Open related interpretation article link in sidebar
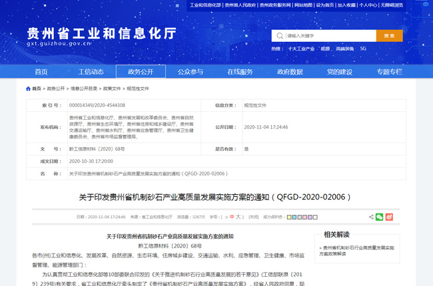This screenshot has height=286, width=433. click(358, 250)
